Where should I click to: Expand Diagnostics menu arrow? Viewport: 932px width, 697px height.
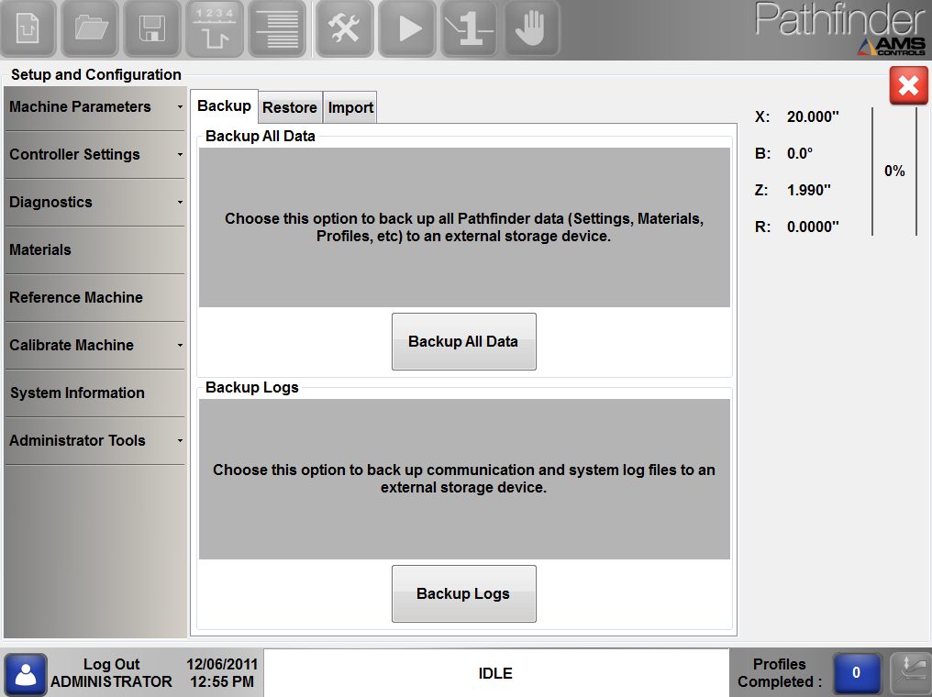point(180,202)
